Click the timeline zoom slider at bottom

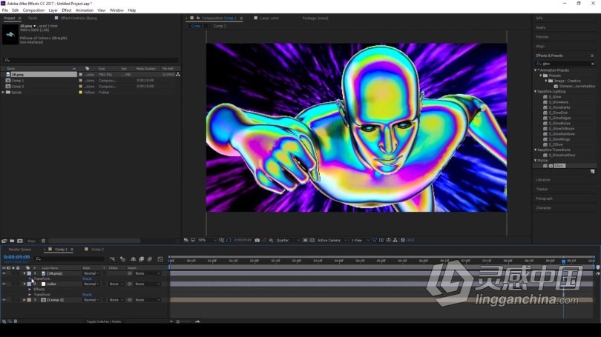(x=184, y=321)
